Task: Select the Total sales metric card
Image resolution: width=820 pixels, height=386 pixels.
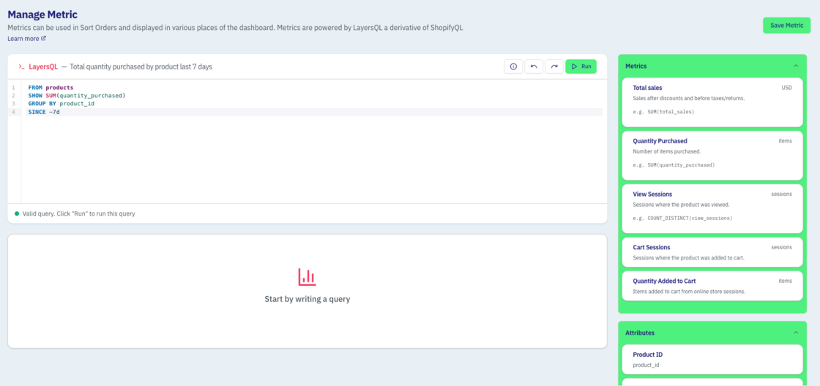Action: [712, 102]
